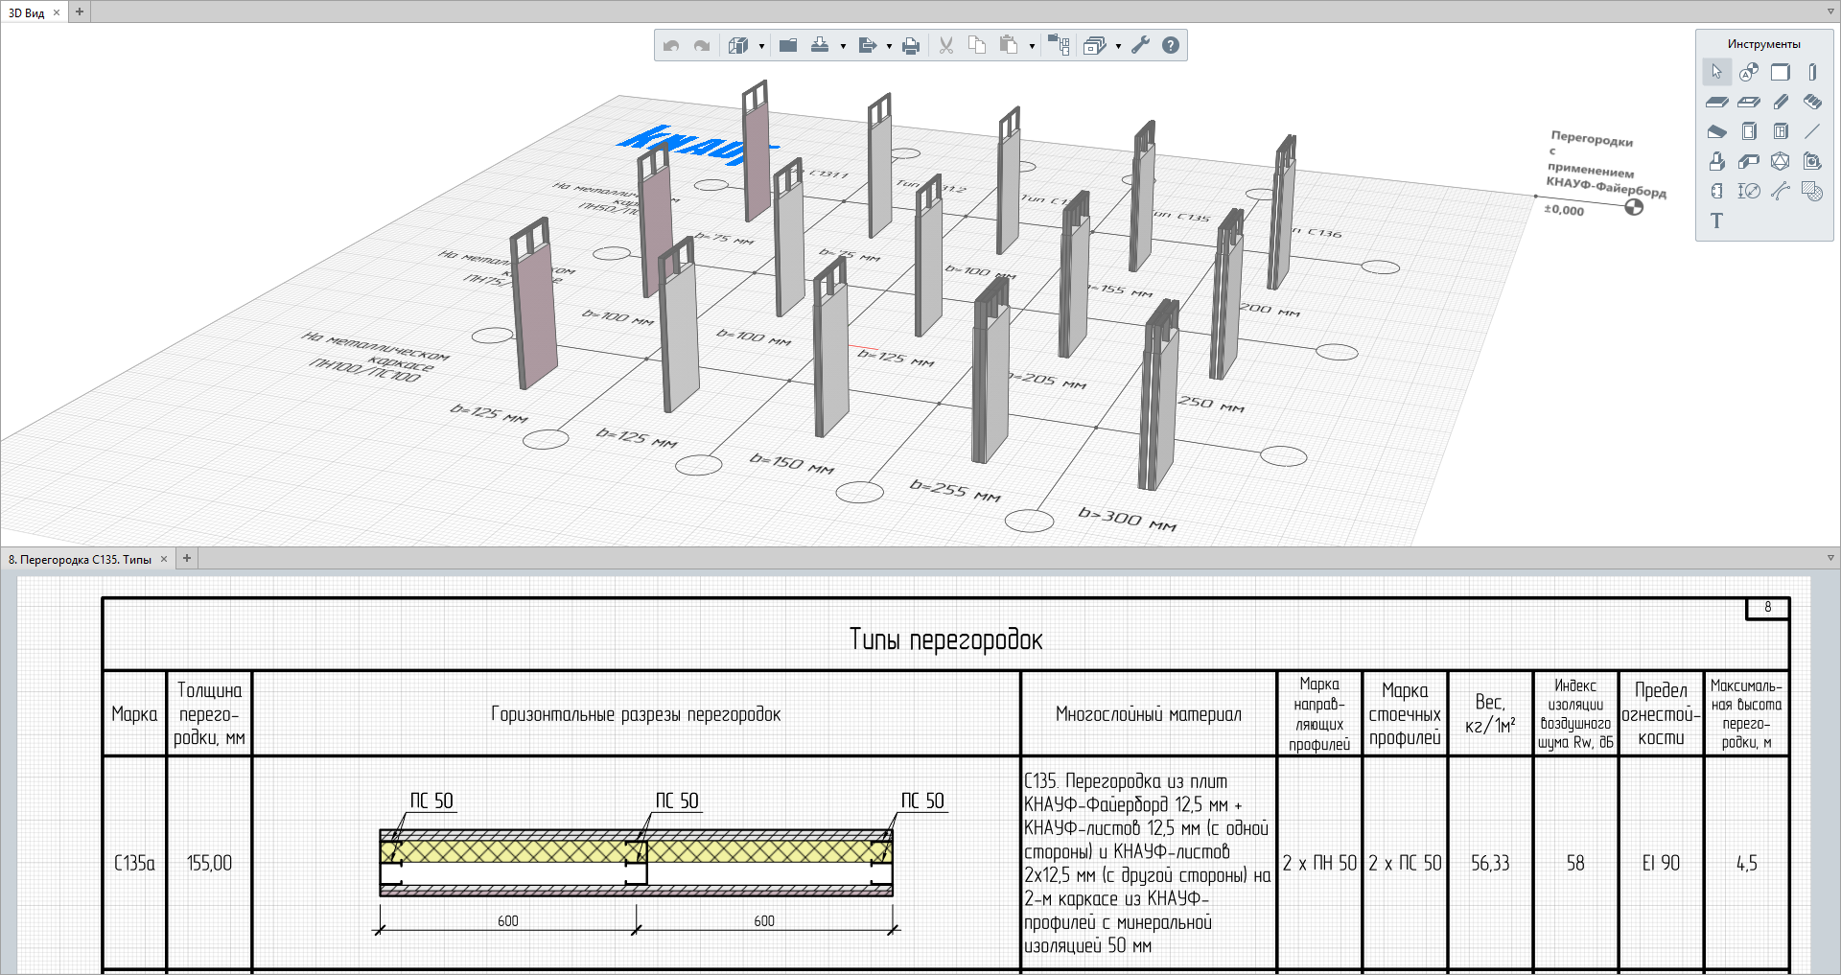Expand the views windows dropdown arrow

(x=1118, y=46)
